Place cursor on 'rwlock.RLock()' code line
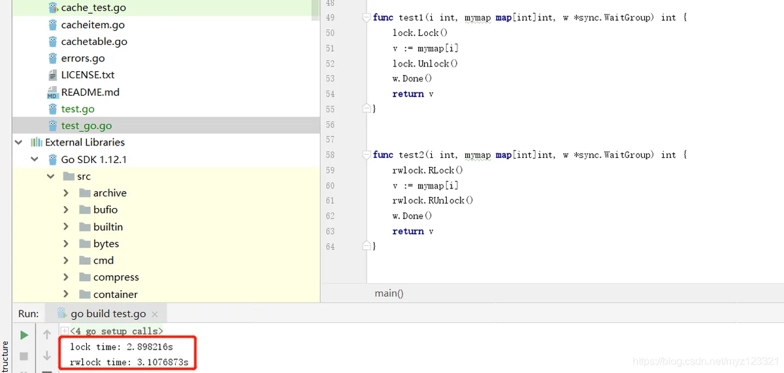This screenshot has height=373, width=784. (x=428, y=170)
